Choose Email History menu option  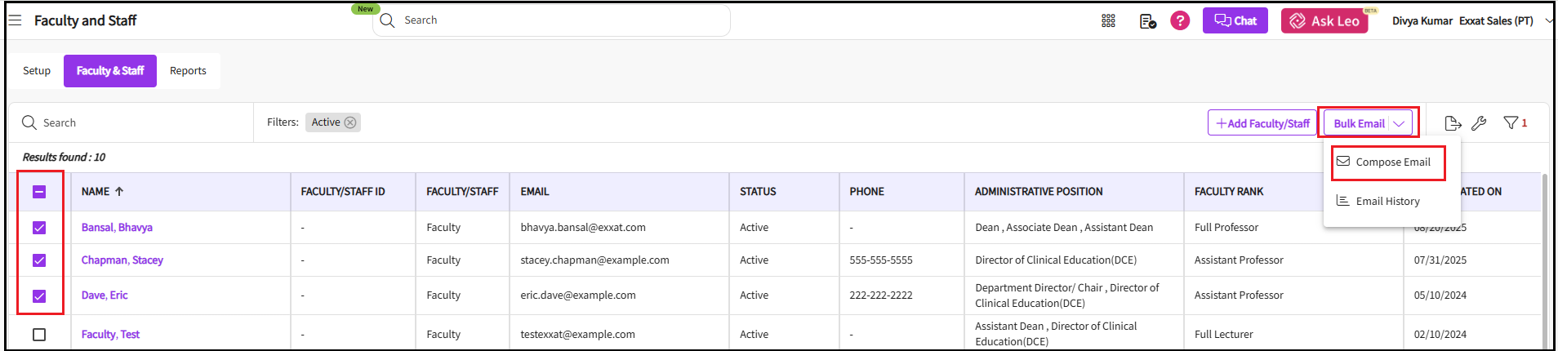point(1387,202)
